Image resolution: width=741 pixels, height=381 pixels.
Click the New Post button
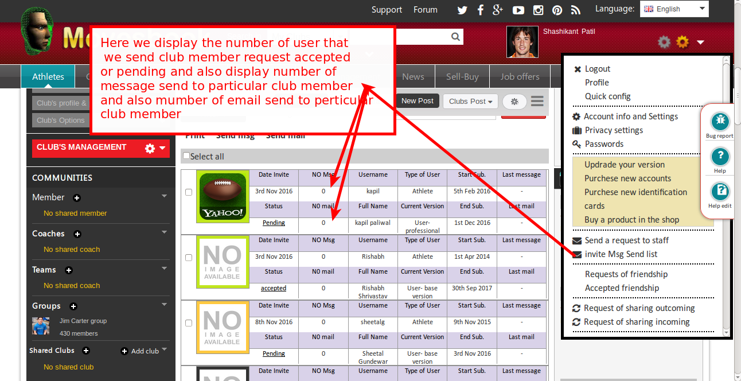(x=417, y=101)
